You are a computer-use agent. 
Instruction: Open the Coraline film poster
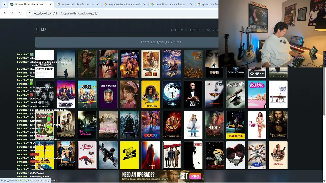(x=172, y=94)
